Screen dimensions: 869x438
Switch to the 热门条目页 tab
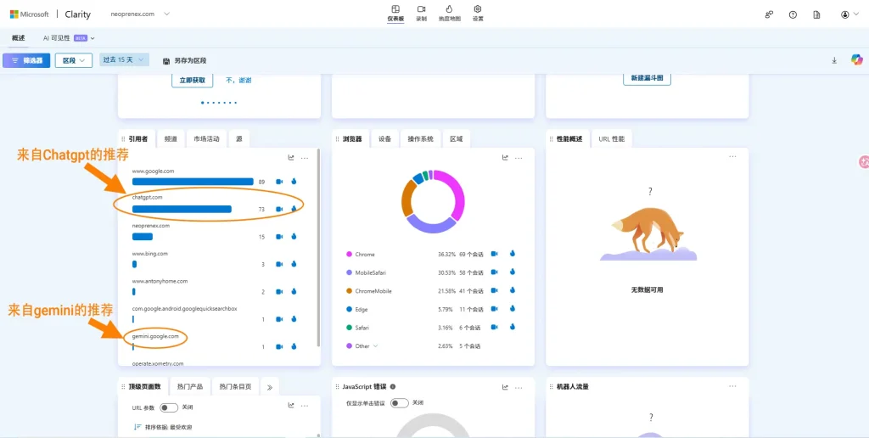(235, 387)
